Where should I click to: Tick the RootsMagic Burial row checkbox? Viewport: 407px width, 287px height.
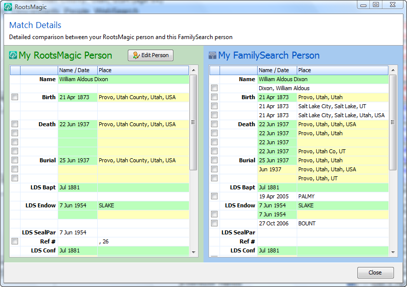click(x=15, y=160)
